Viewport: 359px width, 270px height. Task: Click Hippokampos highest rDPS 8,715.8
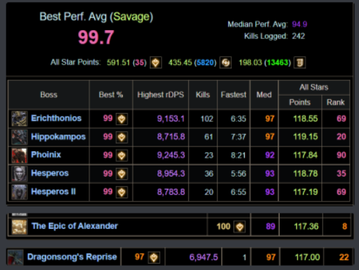click(171, 137)
